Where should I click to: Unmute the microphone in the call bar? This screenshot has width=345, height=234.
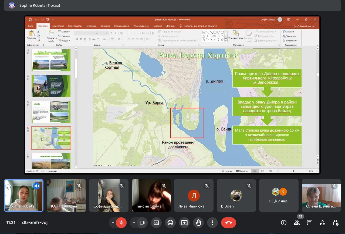[x=121, y=223]
